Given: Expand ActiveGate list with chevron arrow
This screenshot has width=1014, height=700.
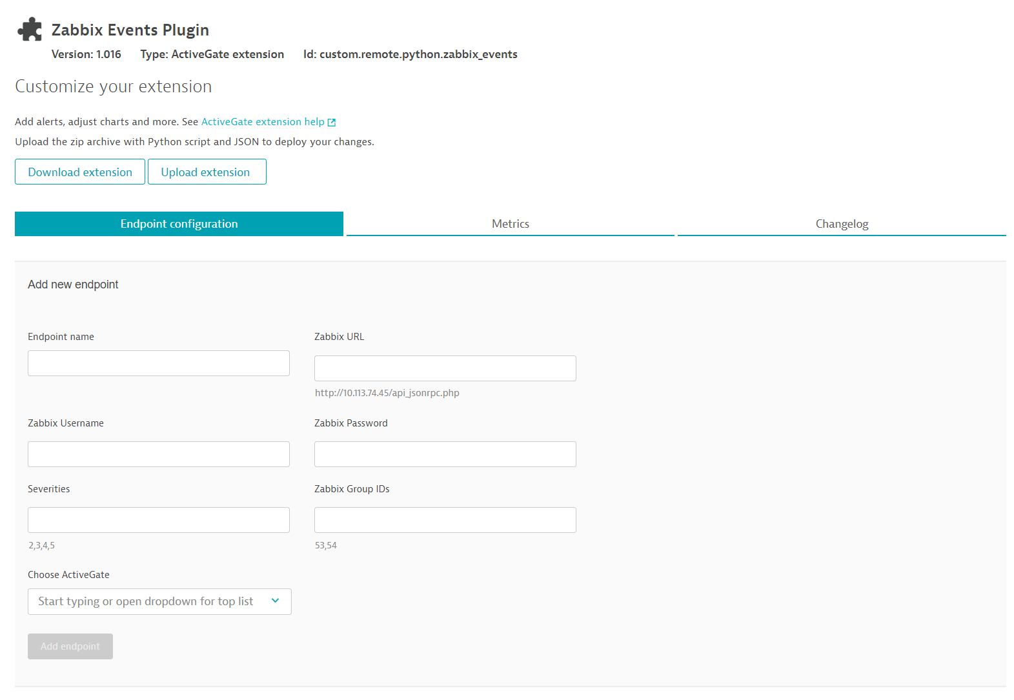Looking at the screenshot, I should pyautogui.click(x=276, y=601).
